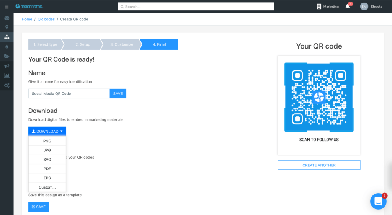
Task: Go back to step 1 Select type
Action: 45,44
